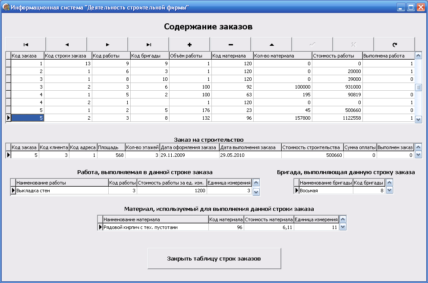Image resolution: width=428 pixels, height=283 pixels.
Task: Refresh data with circular arrow button
Action: click(x=394, y=45)
